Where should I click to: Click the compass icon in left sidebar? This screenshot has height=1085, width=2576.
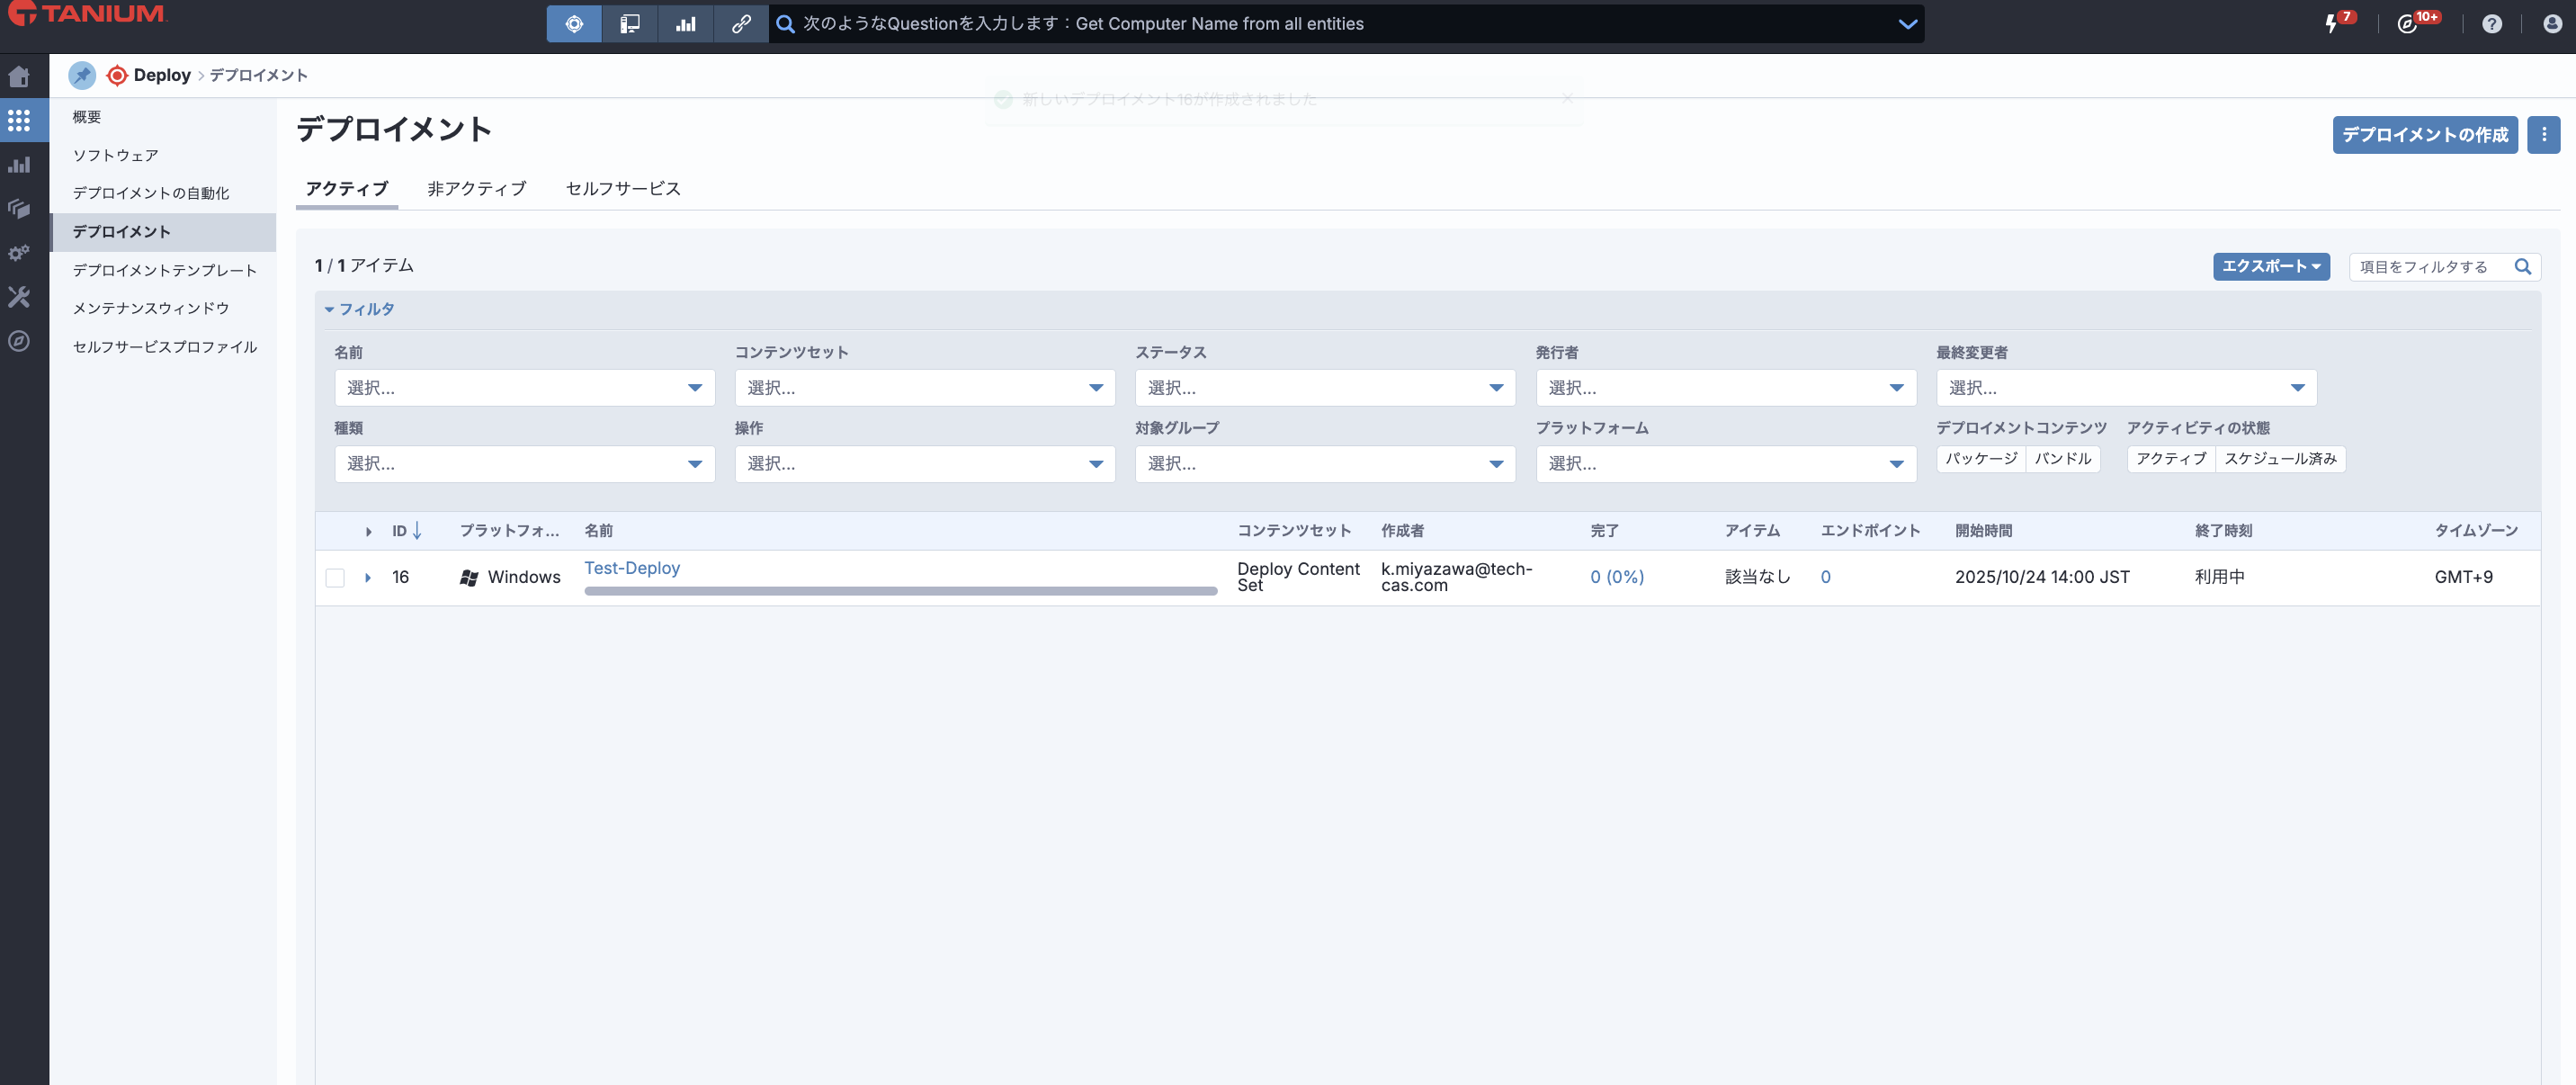tap(19, 341)
